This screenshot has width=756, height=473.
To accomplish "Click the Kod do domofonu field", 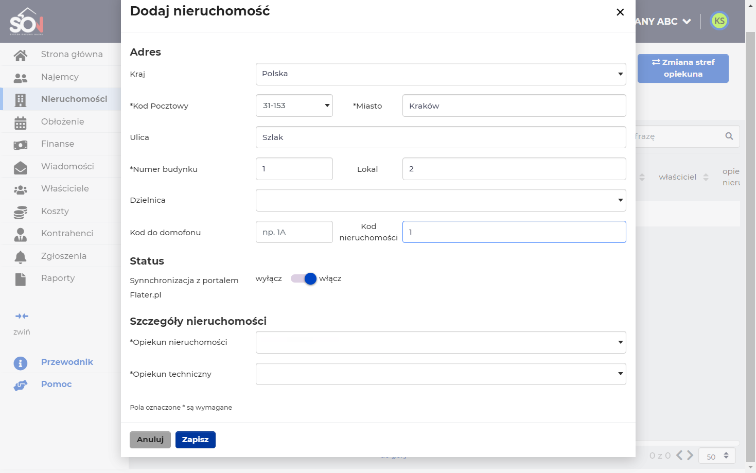I will pyautogui.click(x=294, y=232).
